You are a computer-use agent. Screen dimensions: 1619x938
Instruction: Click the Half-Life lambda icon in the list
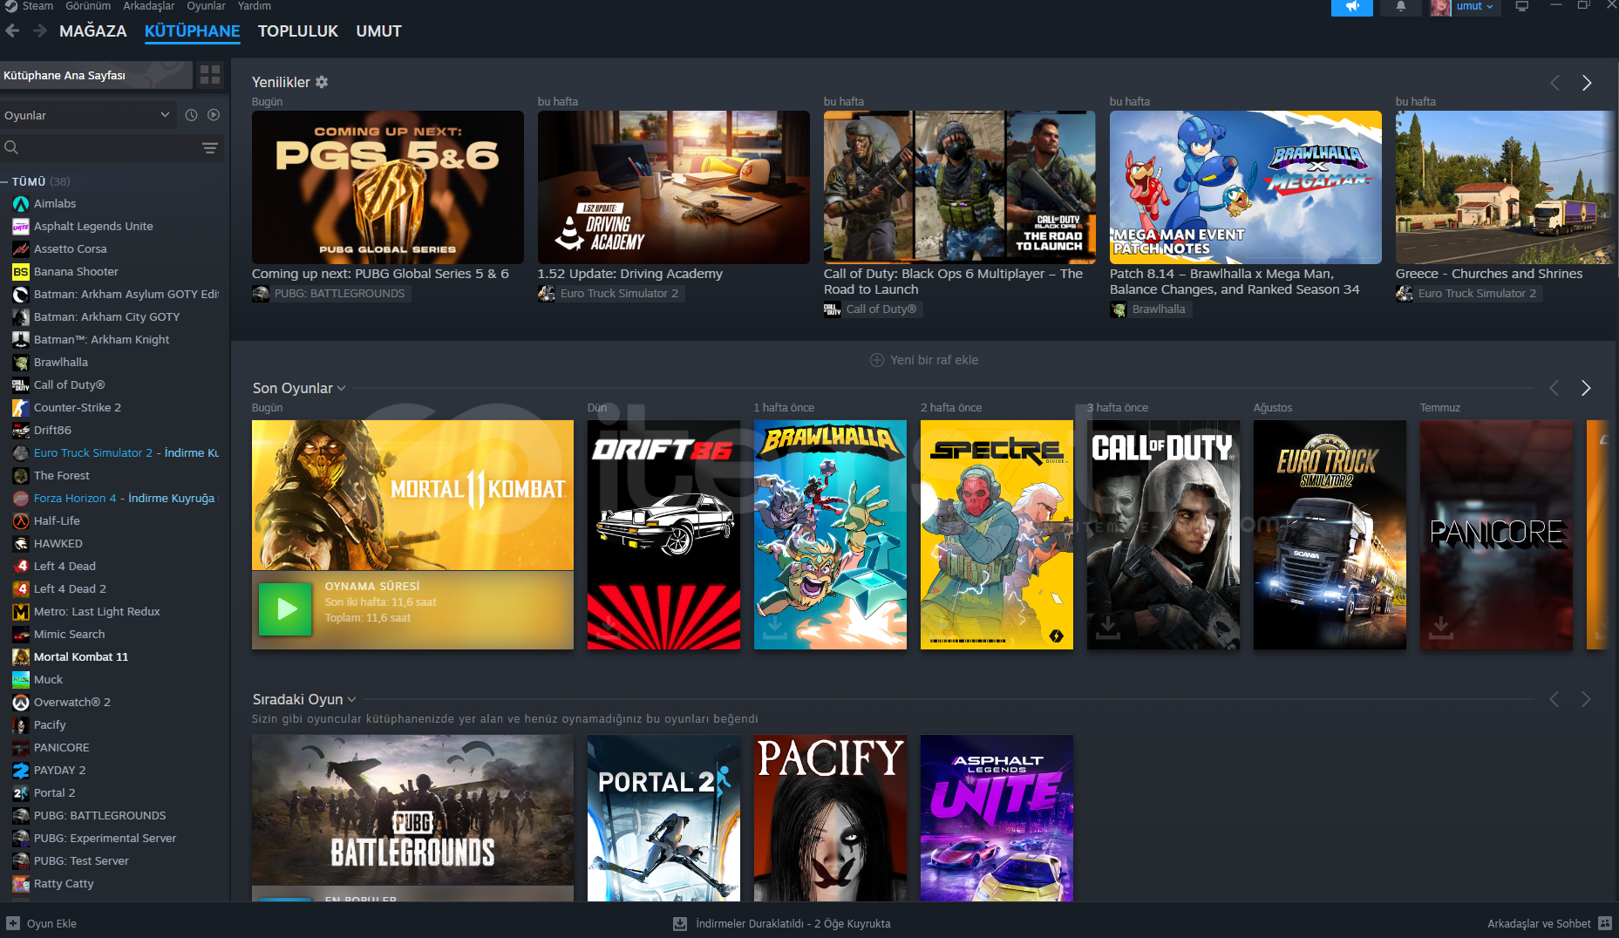[21, 521]
